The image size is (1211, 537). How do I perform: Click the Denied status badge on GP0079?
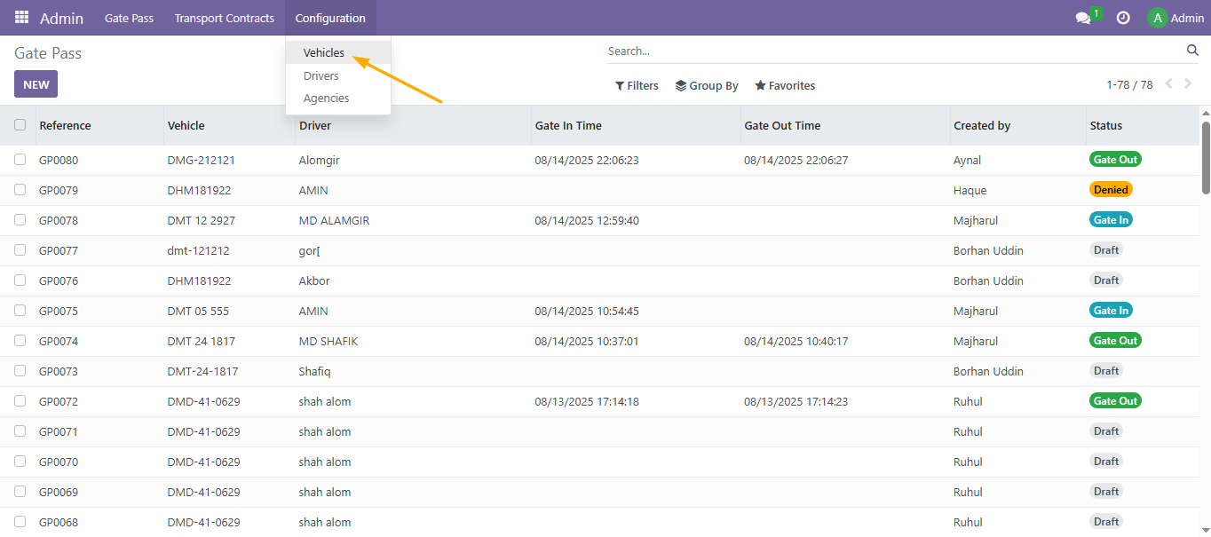[1111, 190]
